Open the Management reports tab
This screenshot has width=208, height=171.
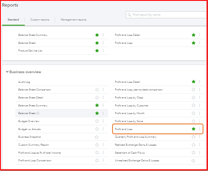pyautogui.click(x=73, y=20)
